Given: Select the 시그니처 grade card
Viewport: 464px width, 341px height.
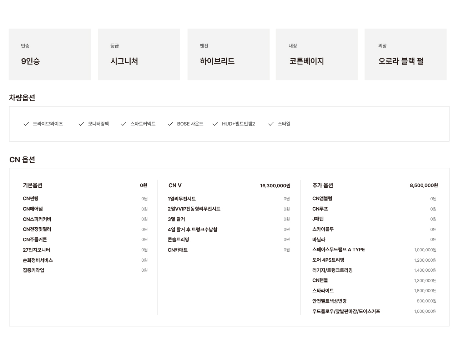Looking at the screenshot, I should 139,54.
